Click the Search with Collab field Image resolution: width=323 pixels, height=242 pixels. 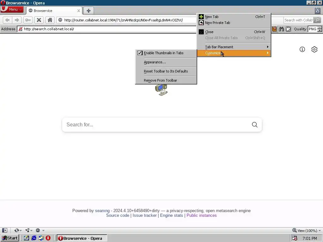pyautogui.click(x=298, y=20)
